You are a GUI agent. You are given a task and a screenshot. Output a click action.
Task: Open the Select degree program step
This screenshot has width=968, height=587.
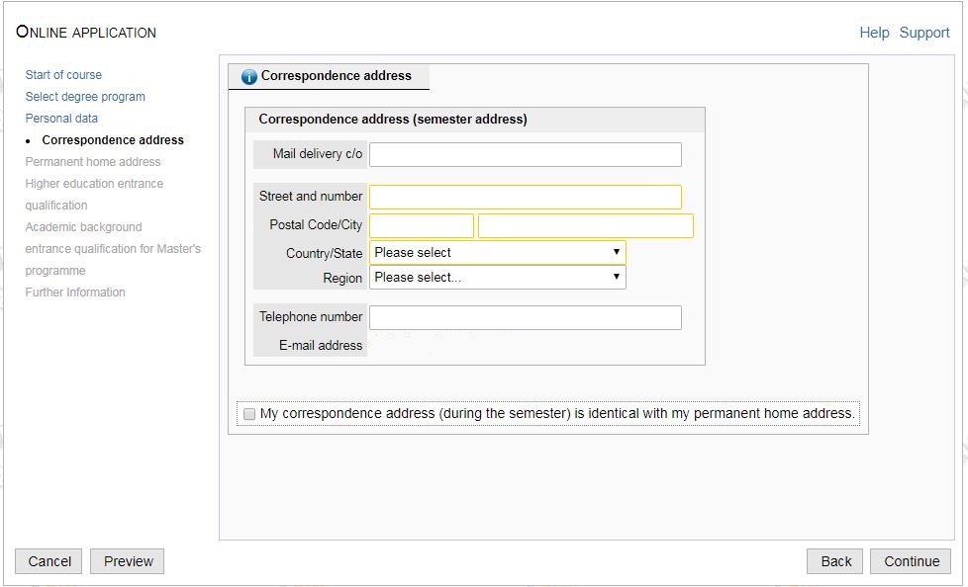85,97
